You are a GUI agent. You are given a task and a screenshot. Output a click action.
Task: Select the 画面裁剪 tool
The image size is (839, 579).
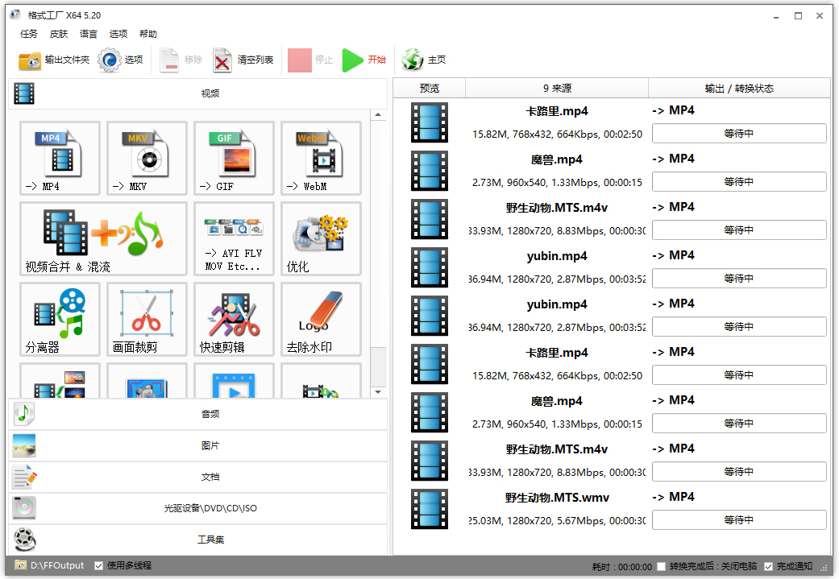147,319
